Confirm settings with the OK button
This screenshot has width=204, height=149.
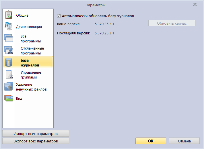(x=151, y=141)
